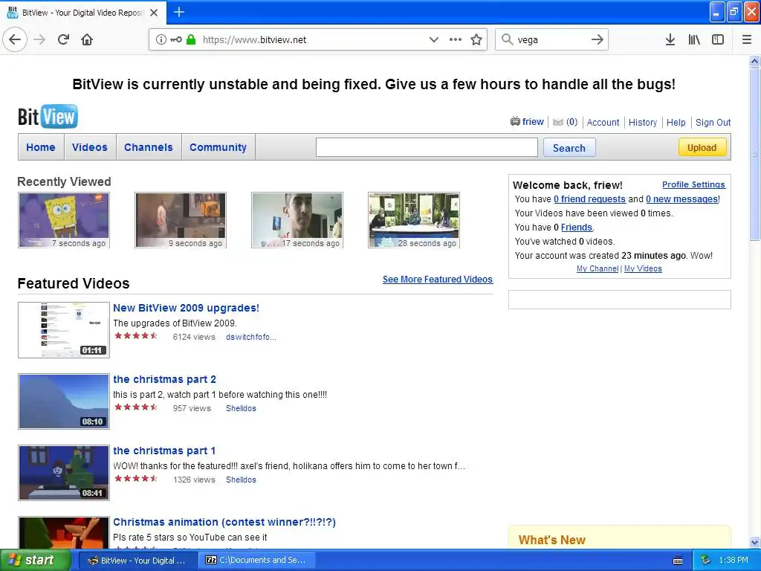This screenshot has width=761, height=571.
Task: Go to the Community tab
Action: (218, 147)
